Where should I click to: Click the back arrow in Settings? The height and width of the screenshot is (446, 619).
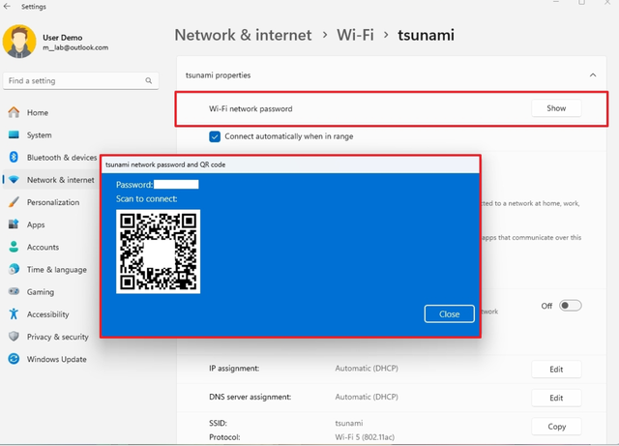7,7
